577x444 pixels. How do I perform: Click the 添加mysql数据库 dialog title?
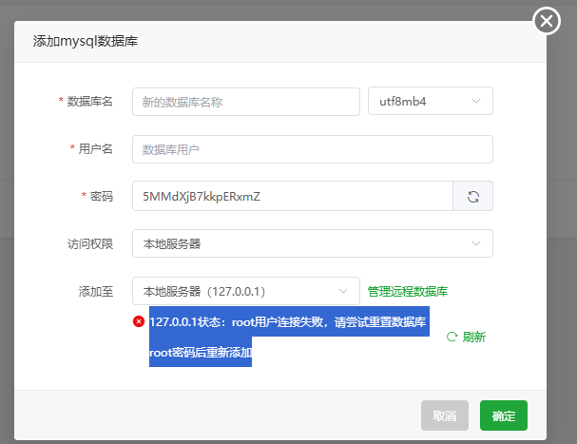pos(86,41)
